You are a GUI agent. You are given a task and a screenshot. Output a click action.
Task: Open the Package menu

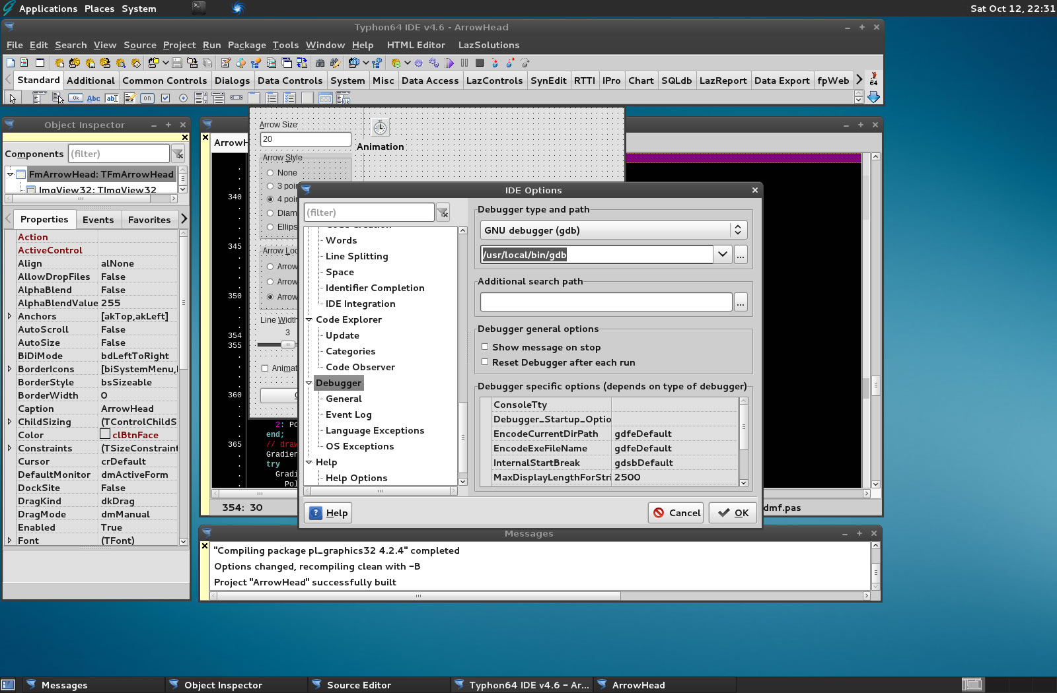(246, 45)
